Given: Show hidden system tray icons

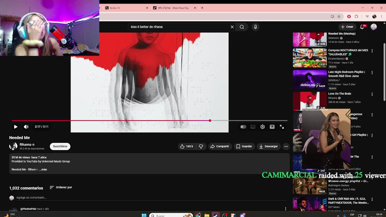Looking at the screenshot, I should [x=338, y=215].
